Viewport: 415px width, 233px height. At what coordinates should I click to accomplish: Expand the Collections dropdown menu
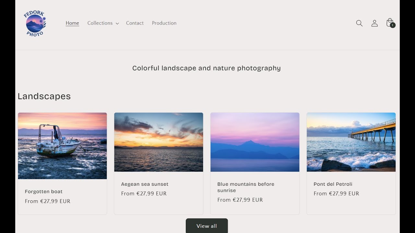coord(103,23)
